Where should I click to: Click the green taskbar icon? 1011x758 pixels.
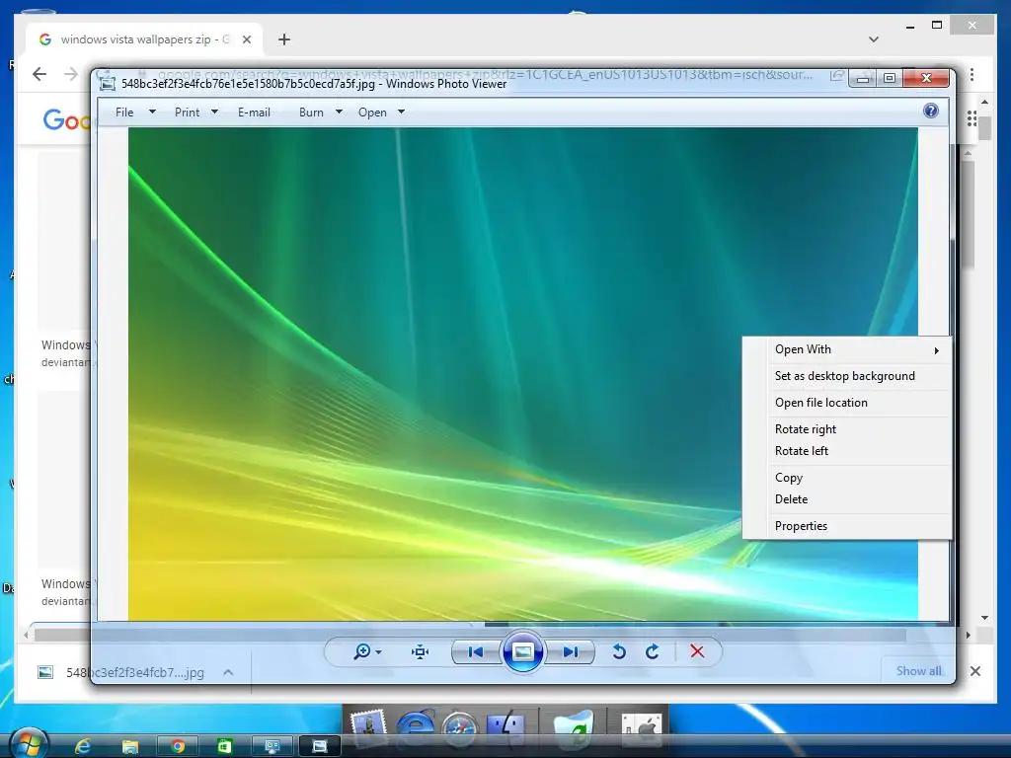pos(224,746)
